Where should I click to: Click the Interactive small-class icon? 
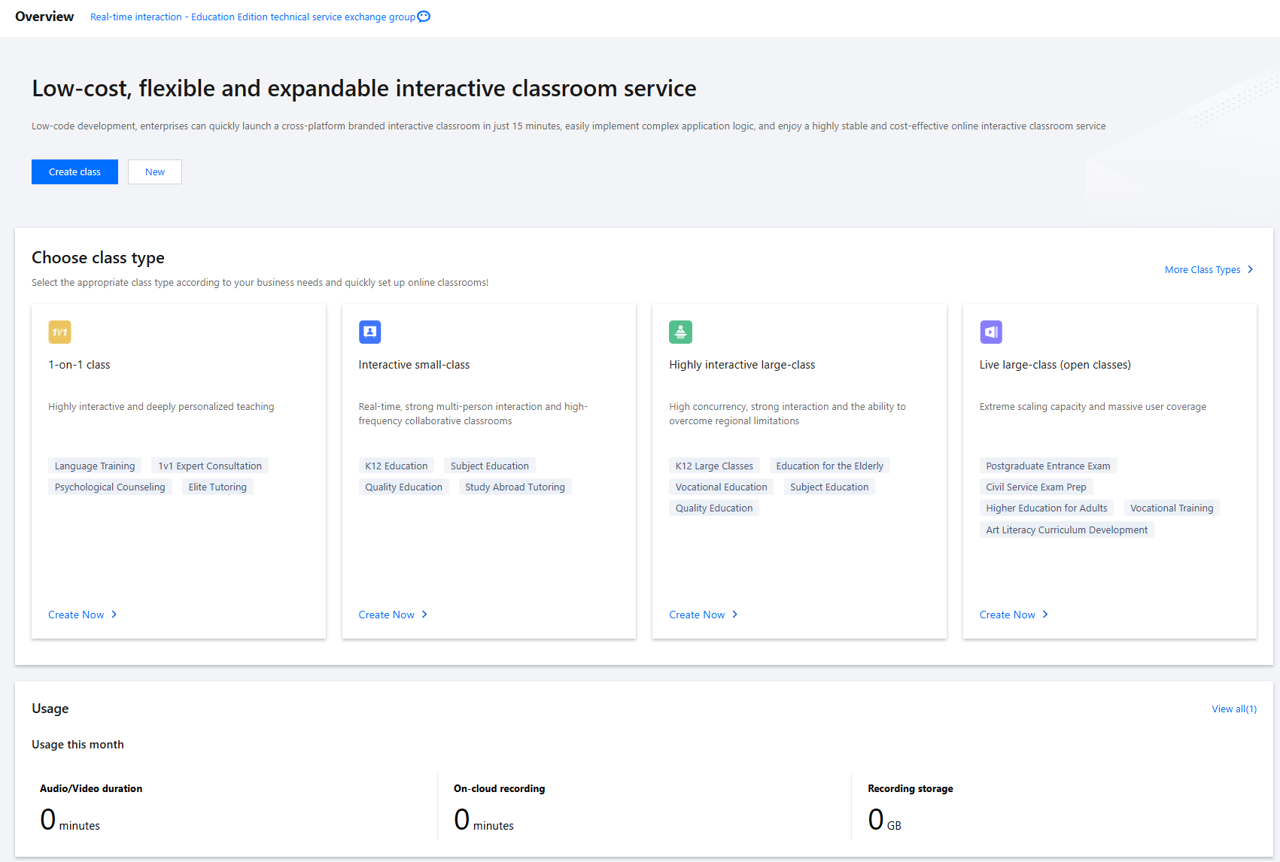[369, 332]
